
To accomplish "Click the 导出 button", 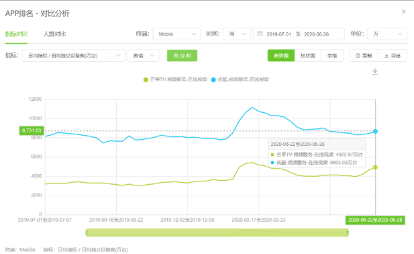I will [x=393, y=56].
